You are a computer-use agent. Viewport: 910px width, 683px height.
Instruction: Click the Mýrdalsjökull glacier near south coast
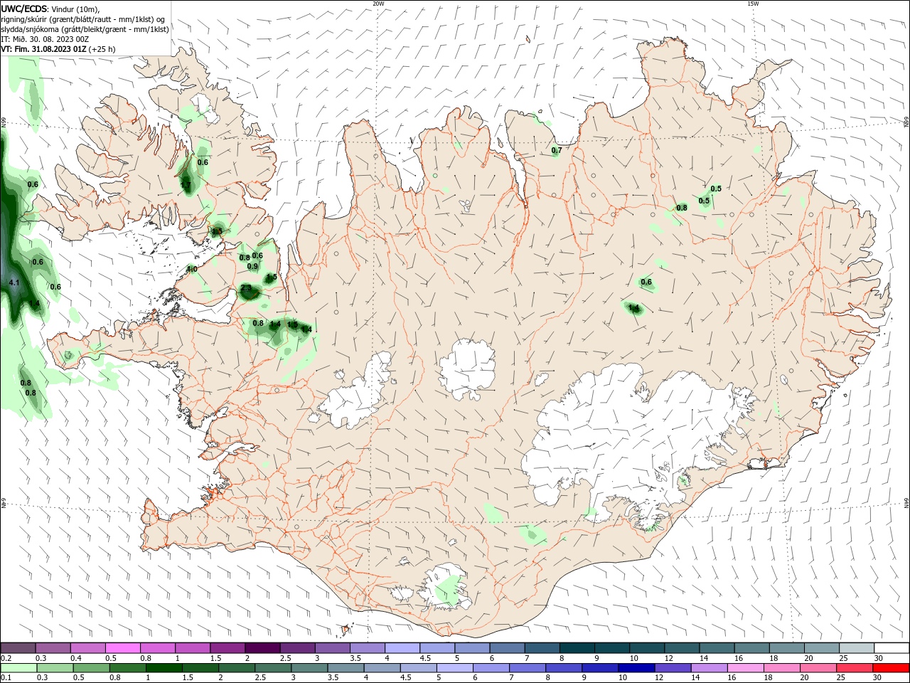point(444,587)
